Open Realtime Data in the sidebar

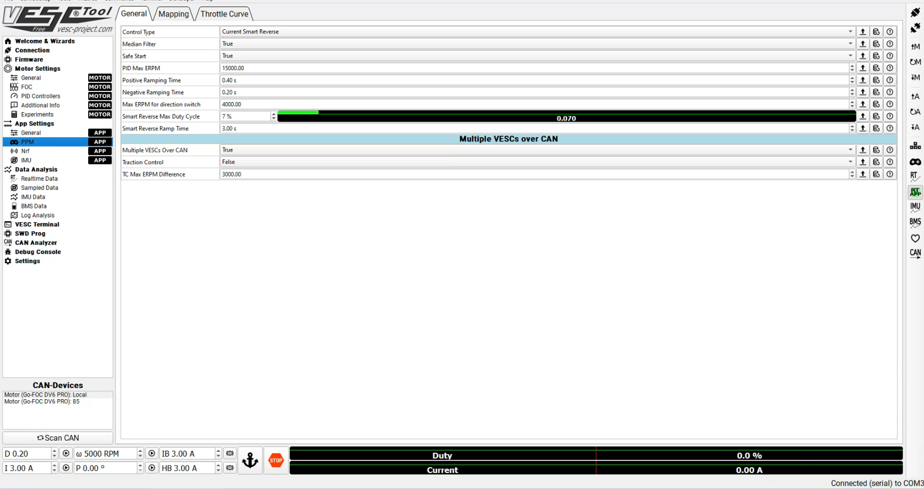[39, 179]
